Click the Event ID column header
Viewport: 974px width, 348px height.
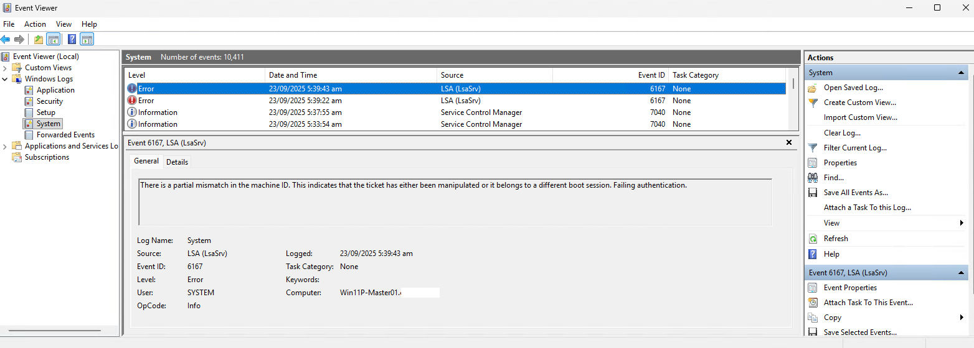[651, 75]
